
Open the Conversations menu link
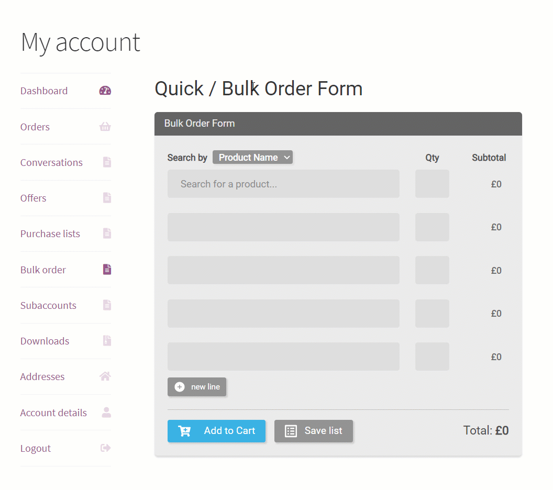coord(51,163)
